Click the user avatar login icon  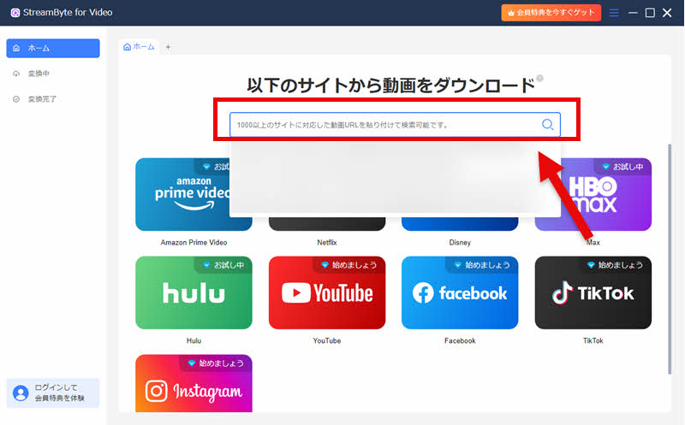pyautogui.click(x=21, y=393)
